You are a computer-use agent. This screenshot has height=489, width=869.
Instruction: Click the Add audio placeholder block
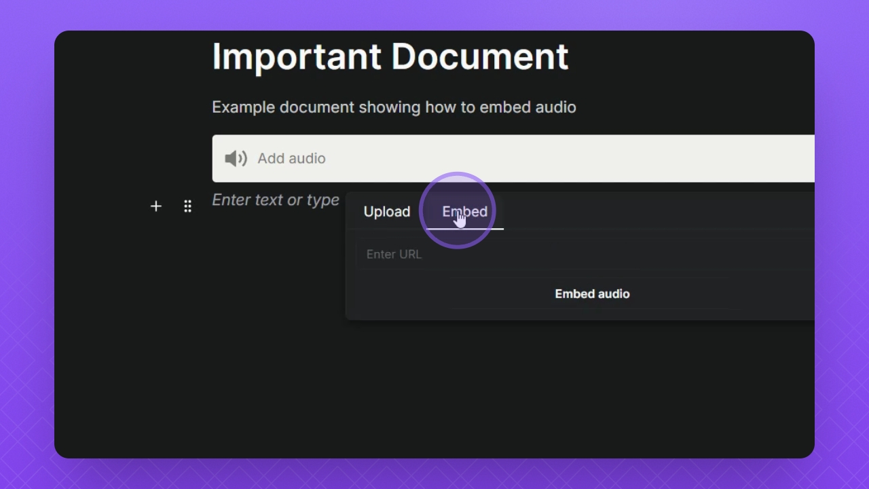coord(513,158)
